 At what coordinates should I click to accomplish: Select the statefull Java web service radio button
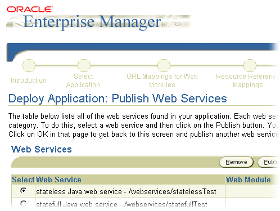(24, 203)
